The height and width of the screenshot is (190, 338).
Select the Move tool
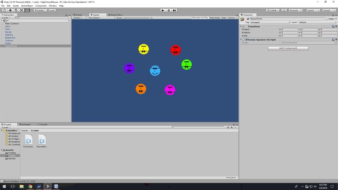10,10
